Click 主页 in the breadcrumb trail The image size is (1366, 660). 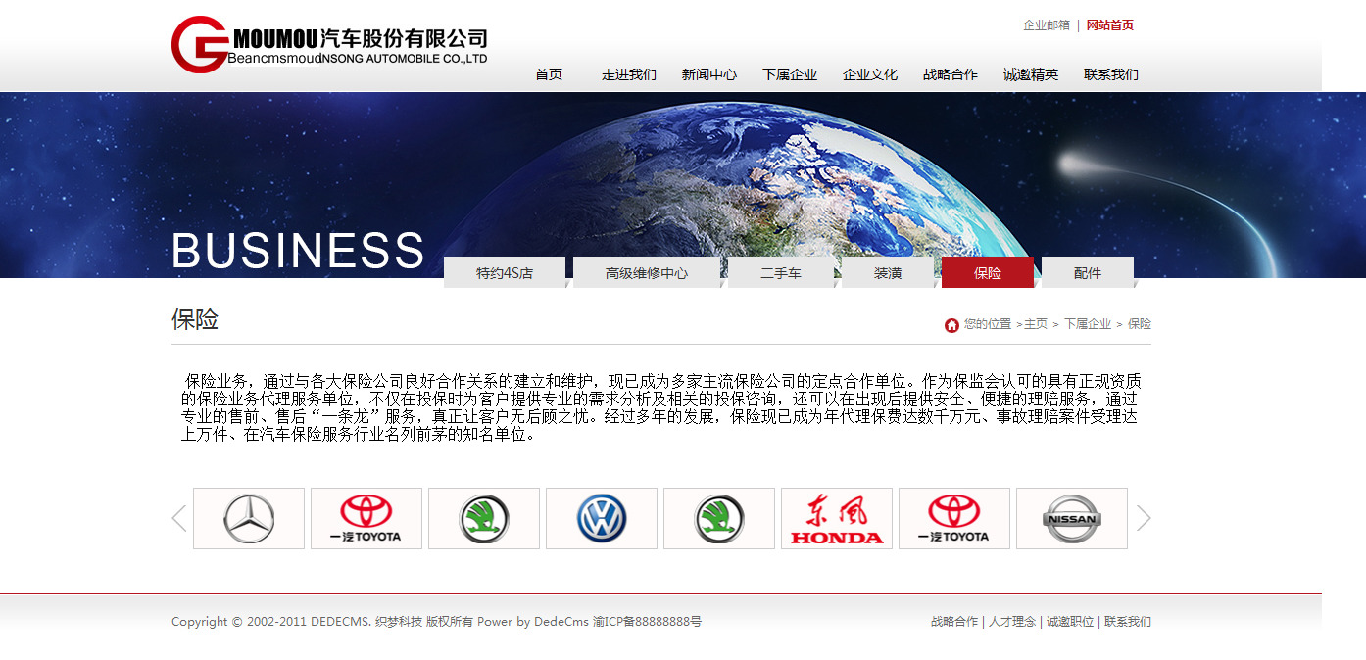click(1036, 324)
